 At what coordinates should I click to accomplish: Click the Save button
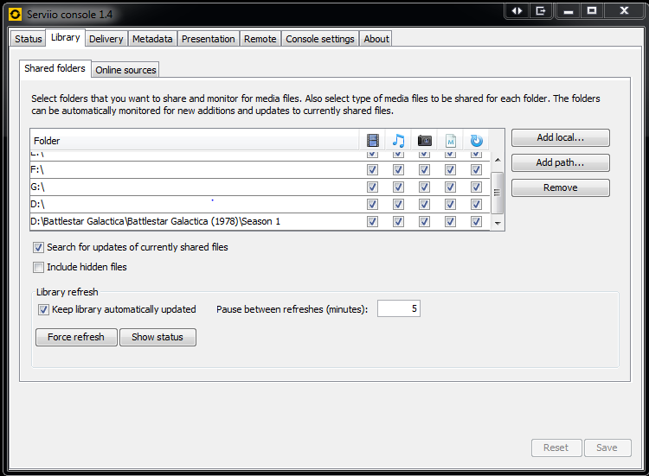coord(607,447)
